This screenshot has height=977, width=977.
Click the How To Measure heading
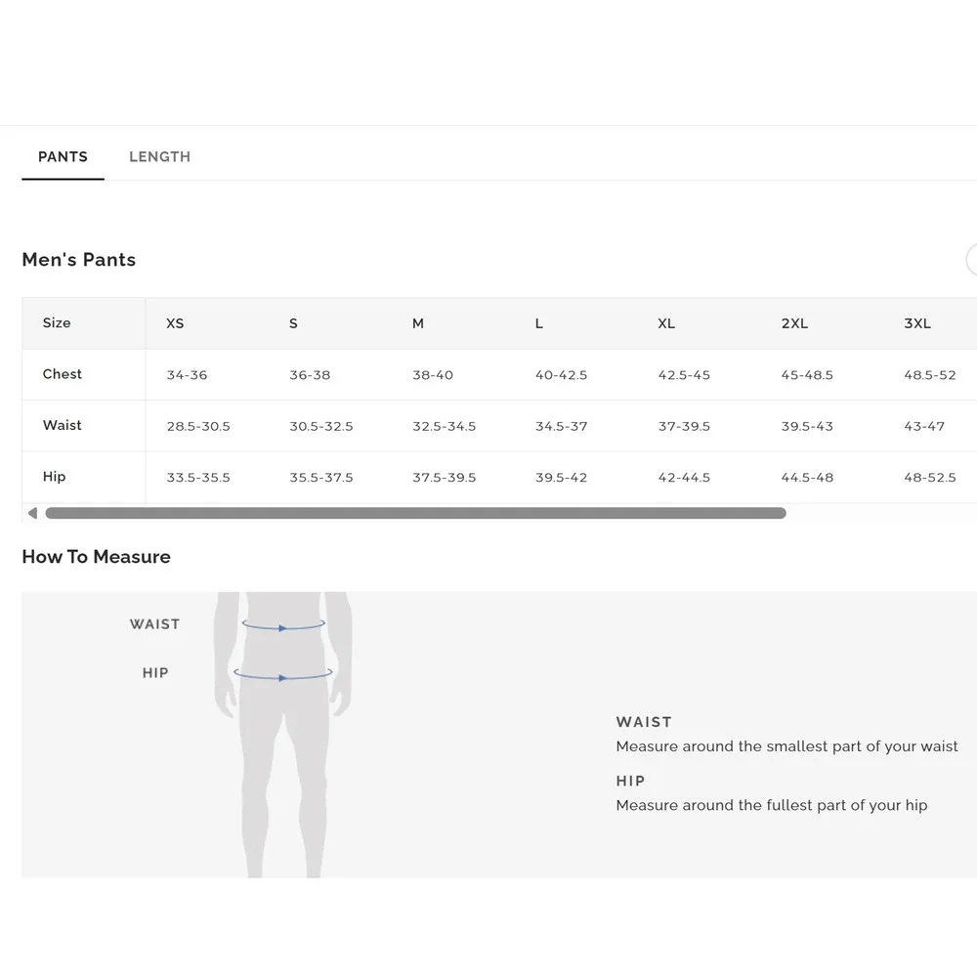[x=96, y=557]
